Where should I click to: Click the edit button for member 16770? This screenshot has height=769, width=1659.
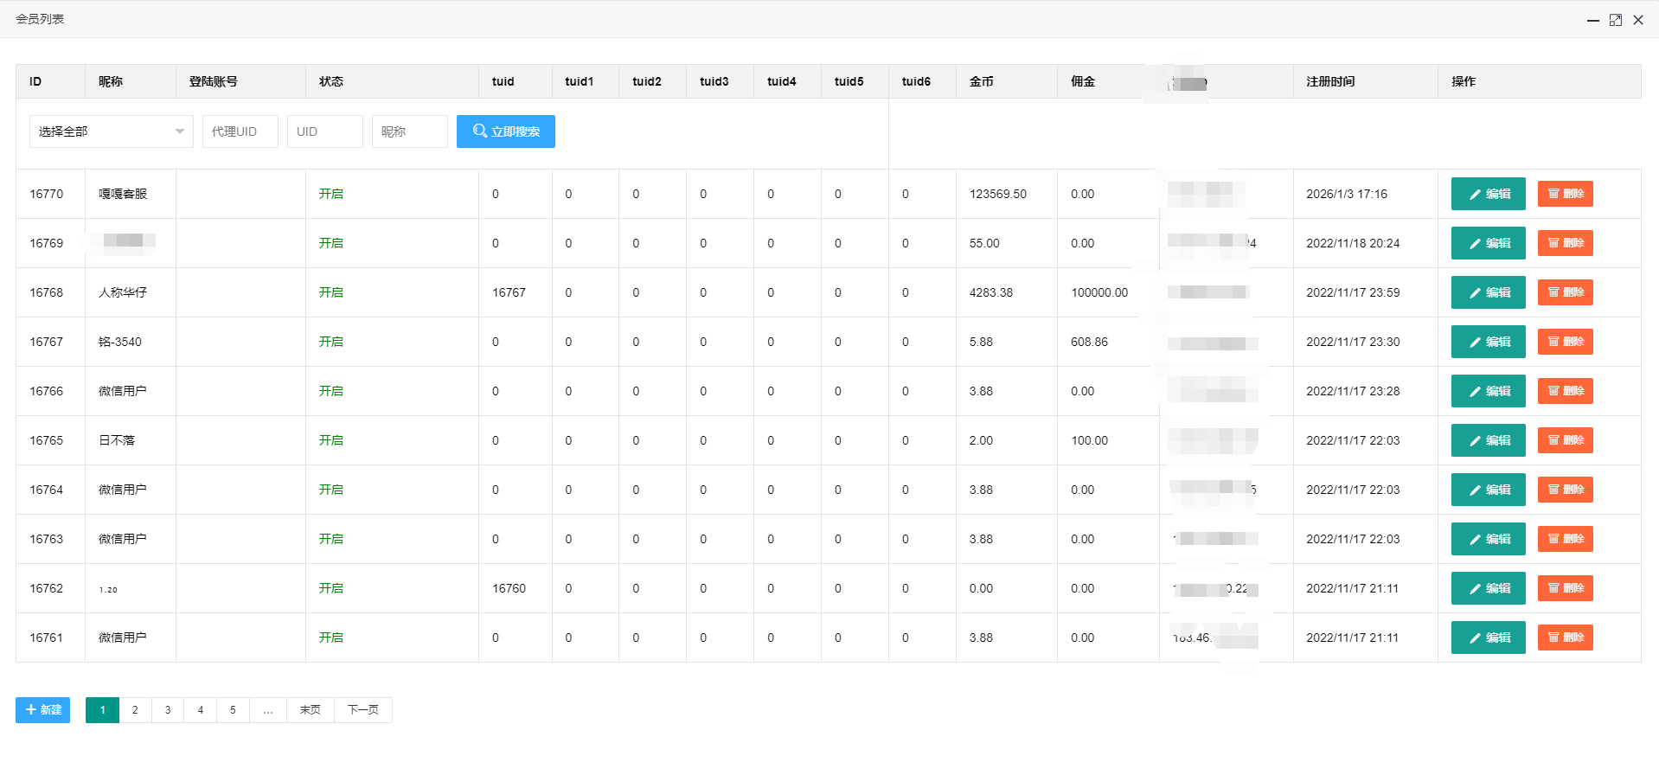[1488, 194]
